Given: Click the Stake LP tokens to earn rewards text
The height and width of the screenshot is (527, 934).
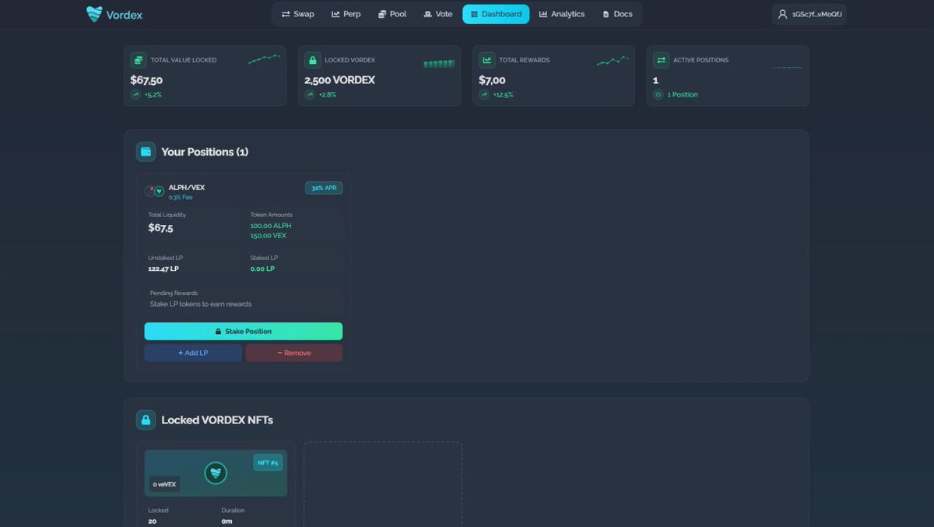Looking at the screenshot, I should click(201, 304).
